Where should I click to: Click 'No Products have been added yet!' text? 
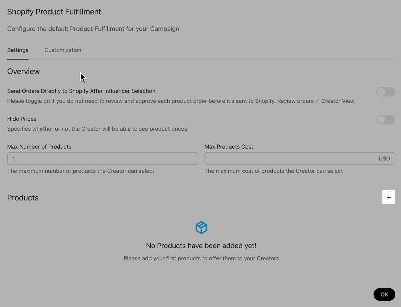pyautogui.click(x=201, y=246)
